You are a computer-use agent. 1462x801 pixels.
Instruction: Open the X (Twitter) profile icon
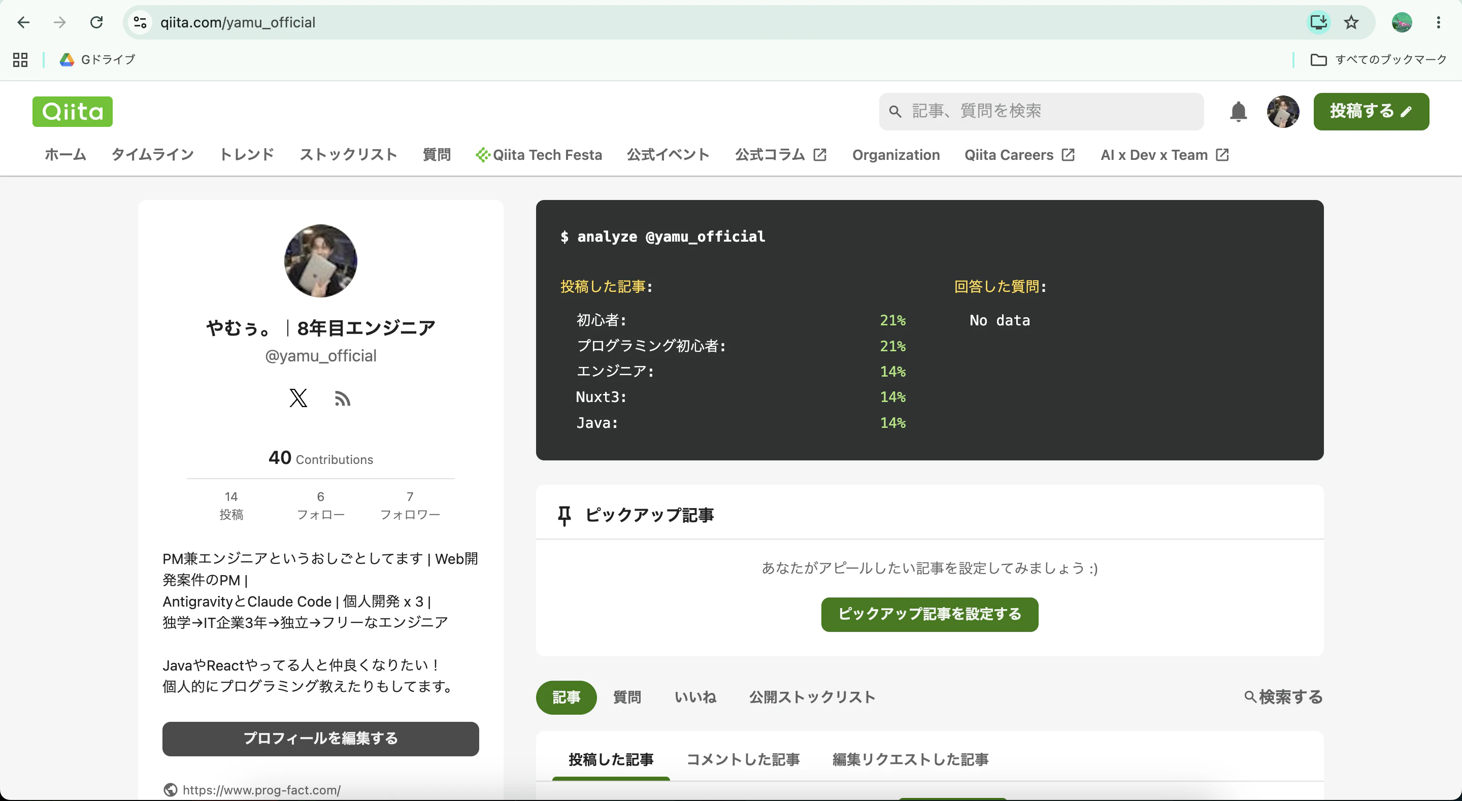tap(298, 398)
